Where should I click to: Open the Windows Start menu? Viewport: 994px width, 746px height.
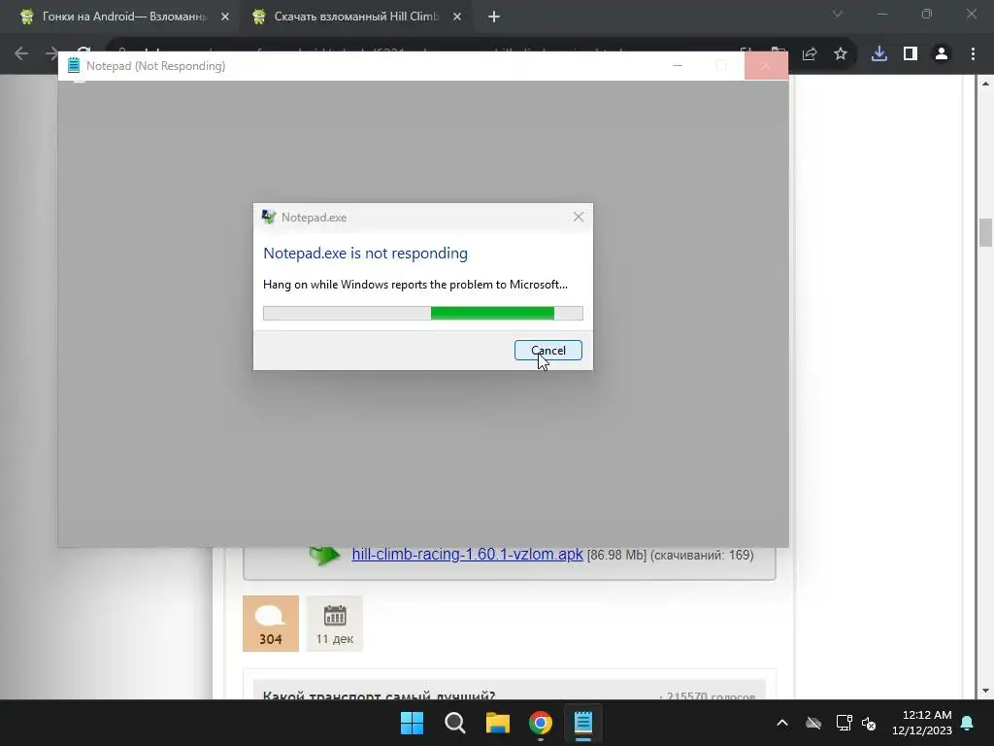tap(412, 723)
